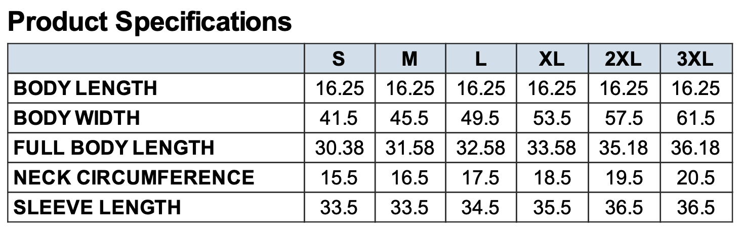Click full body length value 31.58
Image resolution: width=741 pixels, height=234 pixels.
click(x=409, y=148)
